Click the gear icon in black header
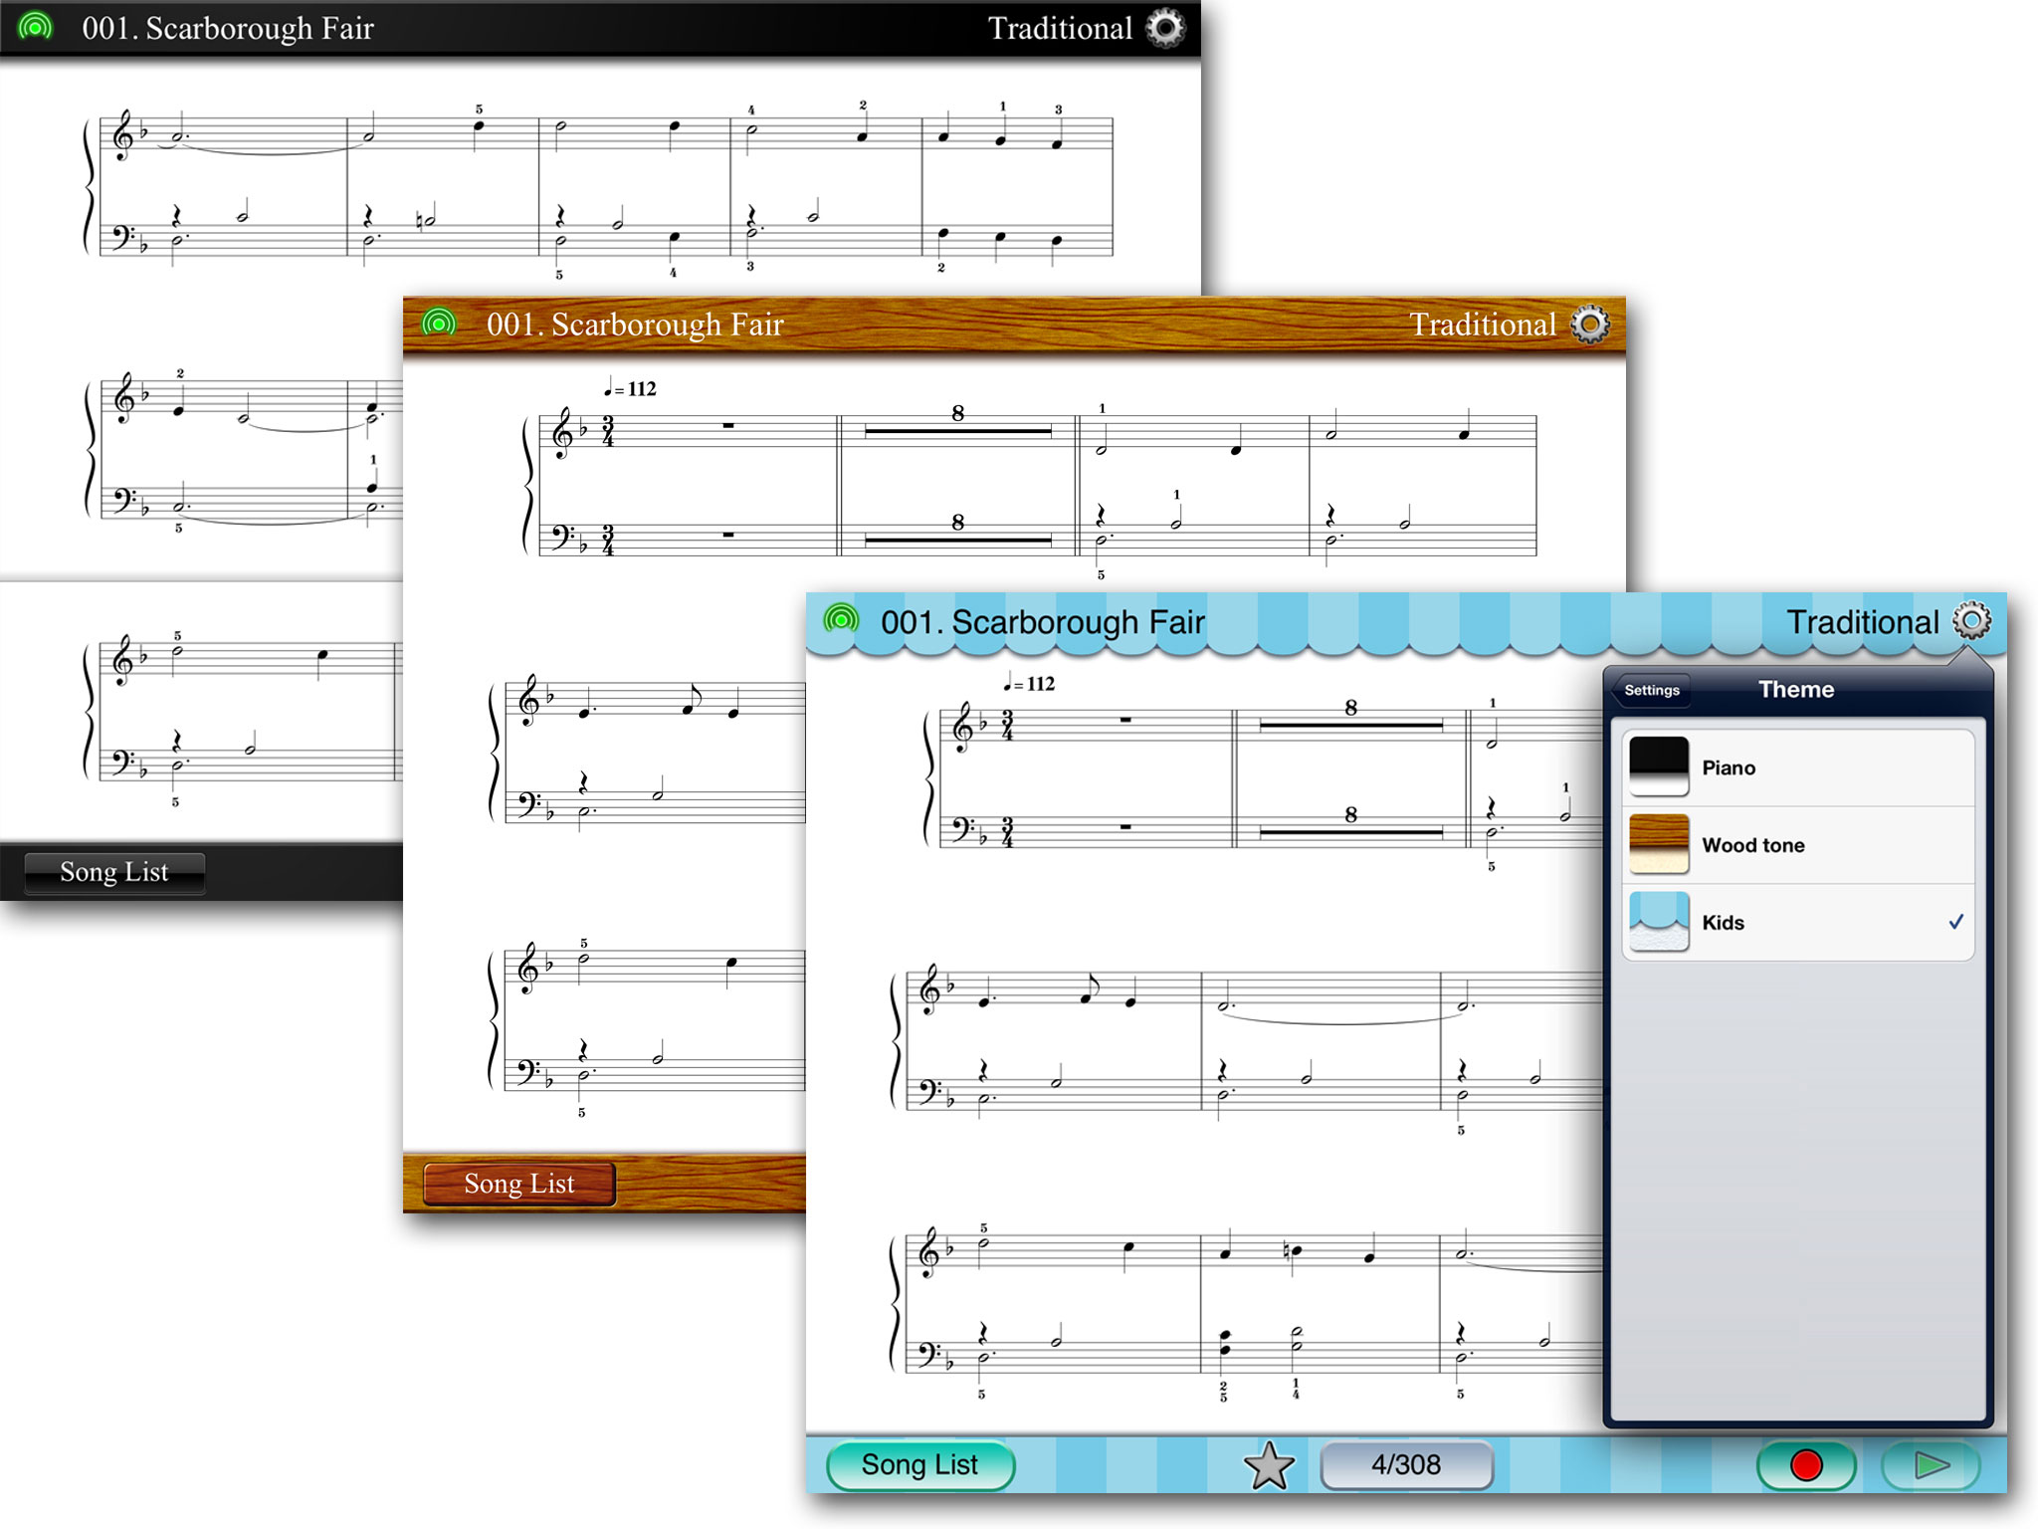2038x1529 pixels. [x=1165, y=28]
